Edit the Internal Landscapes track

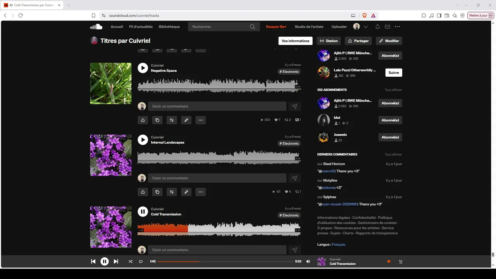tap(186, 192)
